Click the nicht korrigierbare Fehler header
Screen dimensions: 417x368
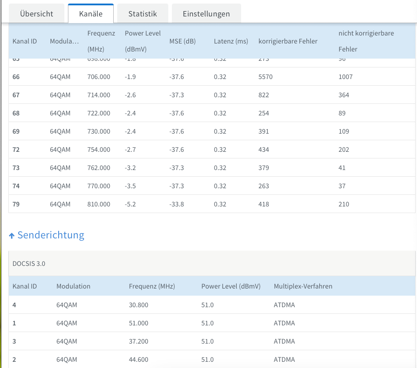pos(366,41)
